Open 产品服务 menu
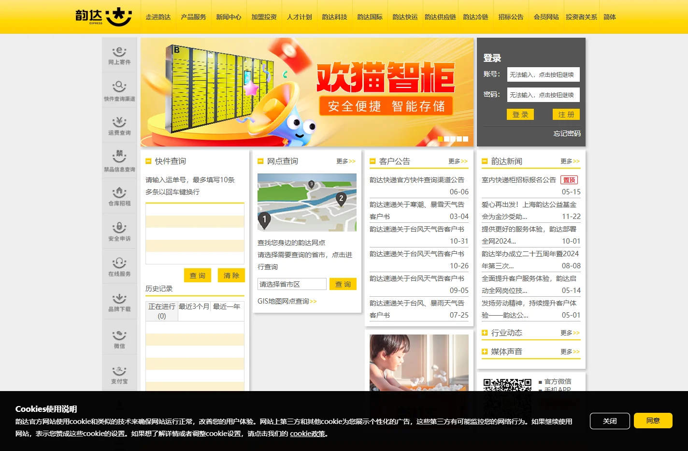This screenshot has width=688, height=451. tap(194, 17)
